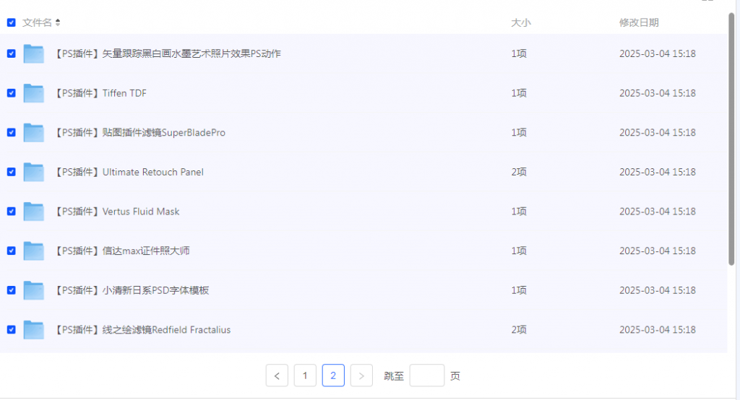
Task: Go to previous page with left arrow
Action: pyautogui.click(x=277, y=375)
